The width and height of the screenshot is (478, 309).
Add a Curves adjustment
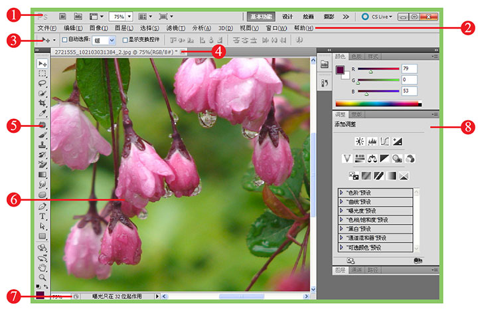click(384, 141)
